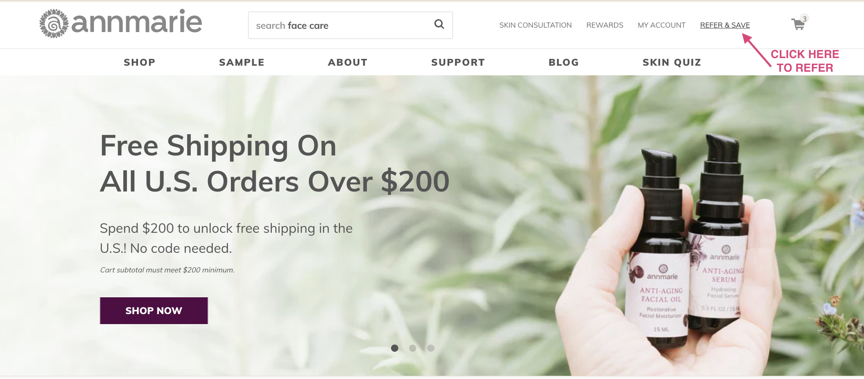
Task: Open the SKIN CONSULTATION link
Action: pos(535,25)
